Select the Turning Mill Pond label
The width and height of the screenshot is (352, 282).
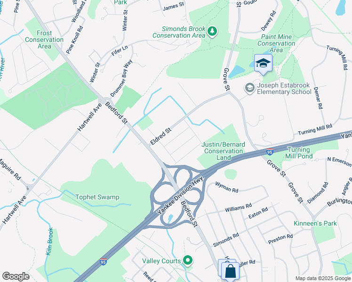[x=299, y=153]
